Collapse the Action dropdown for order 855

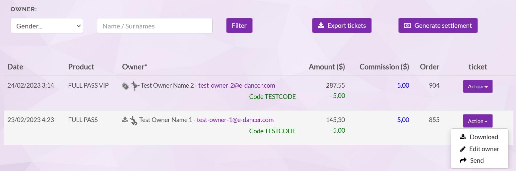click(478, 121)
